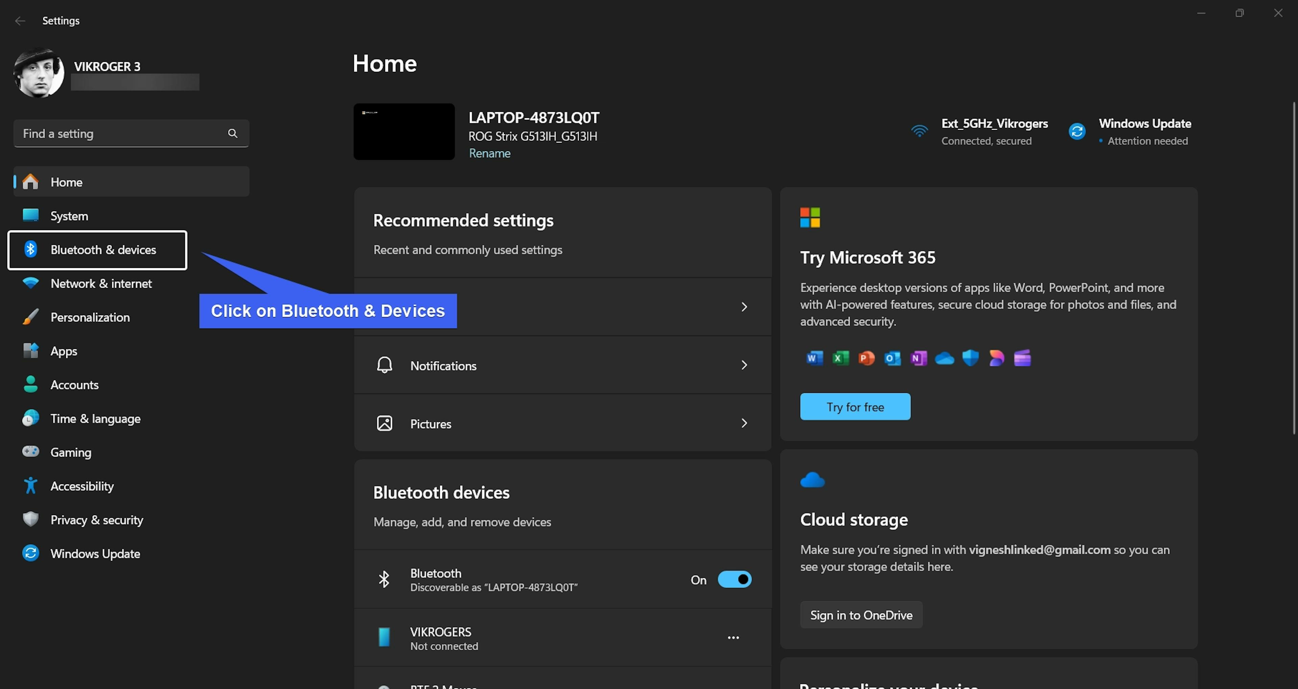This screenshot has height=689, width=1298.
Task: Turn off the Bluetooth toggle
Action: [x=734, y=579]
